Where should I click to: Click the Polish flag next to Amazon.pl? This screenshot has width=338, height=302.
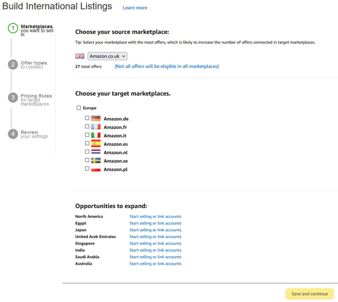pyautogui.click(x=96, y=169)
